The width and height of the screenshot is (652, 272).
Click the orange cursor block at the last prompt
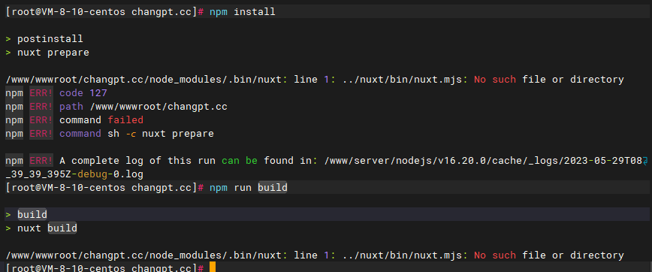pyautogui.click(x=213, y=267)
